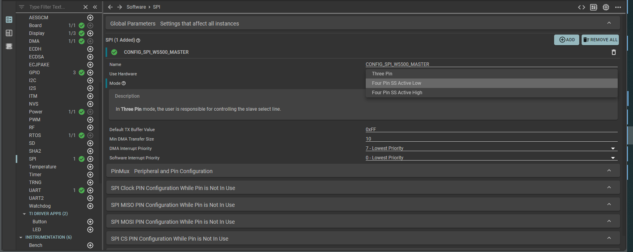The image size is (633, 252).
Task: Click the help icon next to Mode
Action: point(124,83)
